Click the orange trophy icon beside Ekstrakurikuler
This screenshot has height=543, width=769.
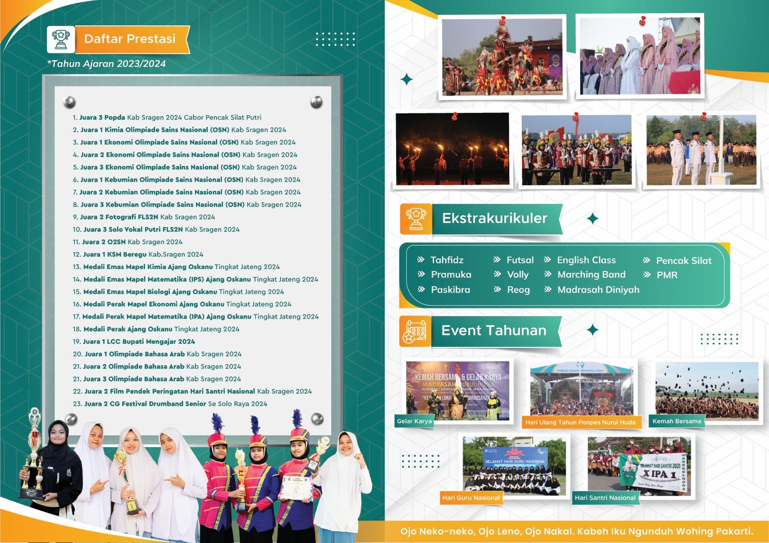[x=416, y=218]
